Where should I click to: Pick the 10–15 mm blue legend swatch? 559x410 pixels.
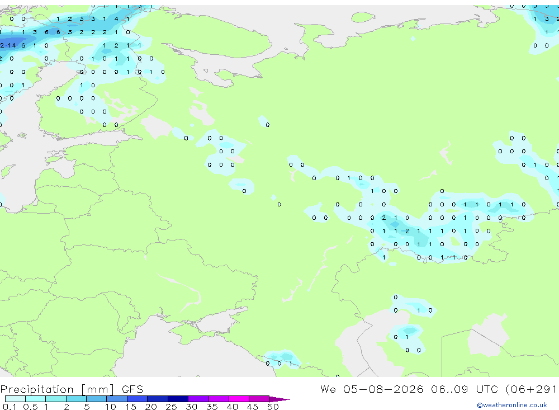pyautogui.click(x=117, y=399)
